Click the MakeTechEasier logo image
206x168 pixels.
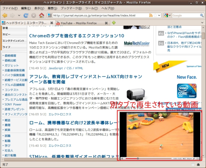137,44
